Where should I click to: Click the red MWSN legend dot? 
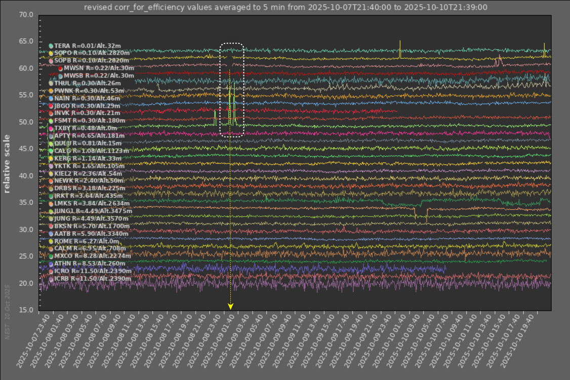[x=60, y=68]
